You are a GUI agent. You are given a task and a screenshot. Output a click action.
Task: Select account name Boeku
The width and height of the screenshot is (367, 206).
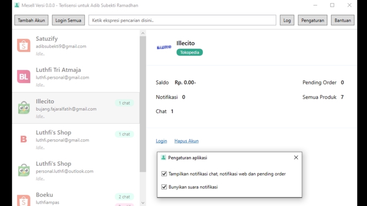click(44, 195)
